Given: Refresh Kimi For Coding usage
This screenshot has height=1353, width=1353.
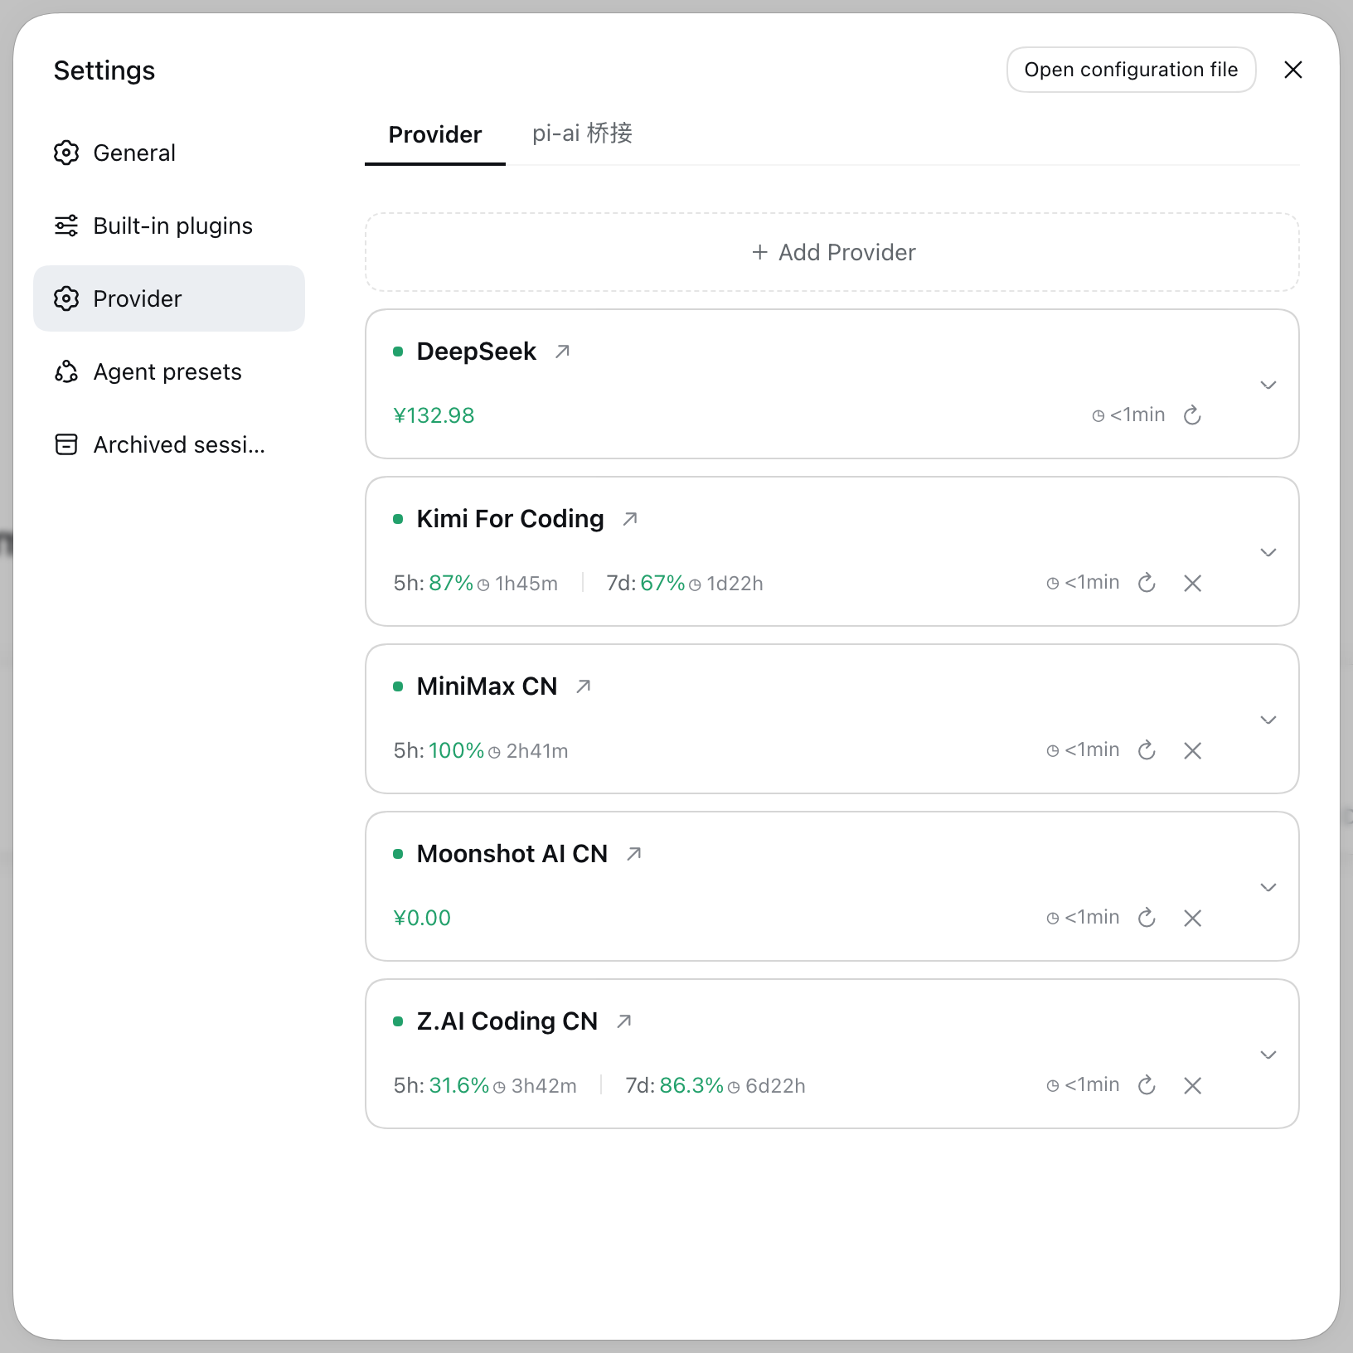Looking at the screenshot, I should pos(1147,583).
